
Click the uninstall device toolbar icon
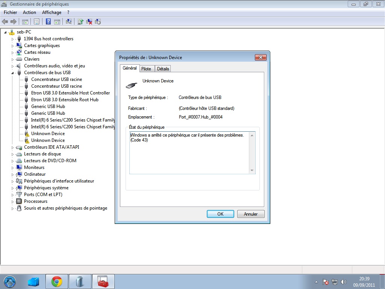[89, 21]
